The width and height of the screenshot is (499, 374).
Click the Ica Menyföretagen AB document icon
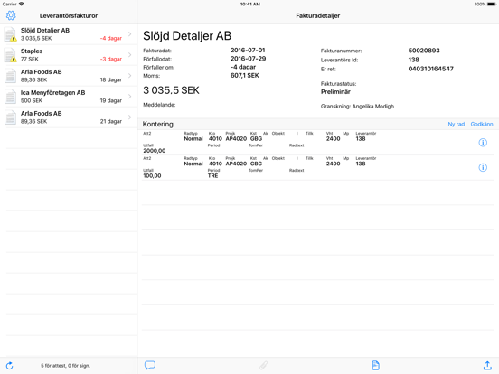tap(10, 97)
